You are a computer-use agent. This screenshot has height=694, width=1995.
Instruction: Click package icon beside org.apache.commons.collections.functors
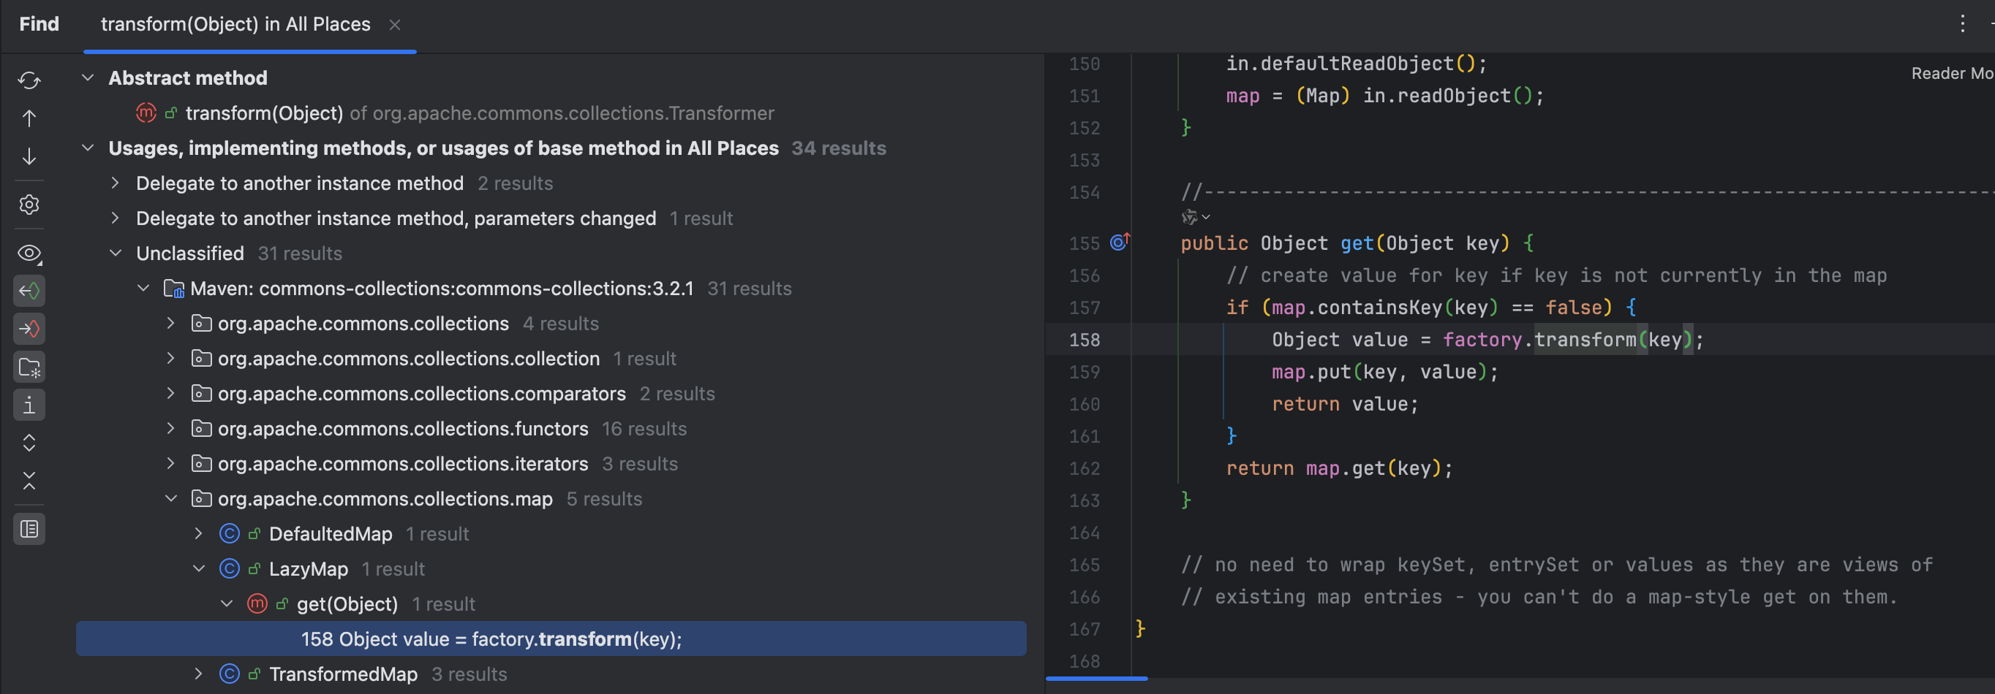201,429
